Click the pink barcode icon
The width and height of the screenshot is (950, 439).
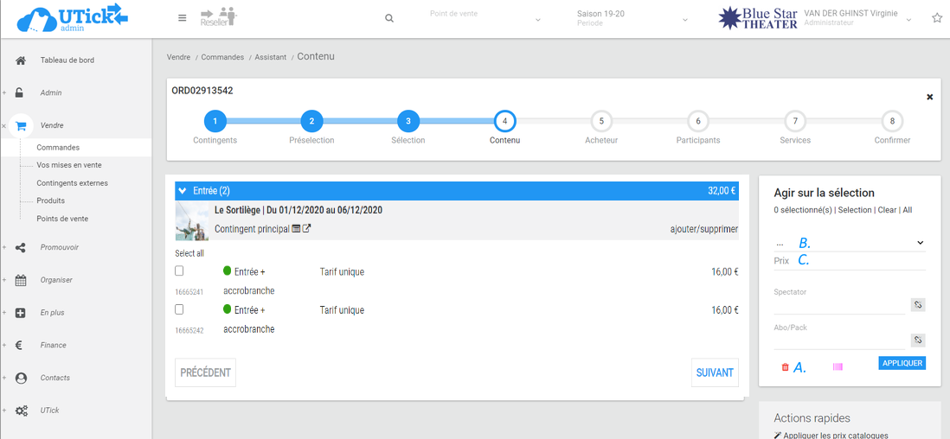(838, 367)
